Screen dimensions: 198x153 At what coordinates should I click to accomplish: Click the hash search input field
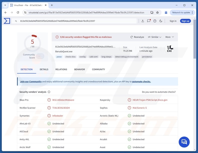[x=75, y=21]
